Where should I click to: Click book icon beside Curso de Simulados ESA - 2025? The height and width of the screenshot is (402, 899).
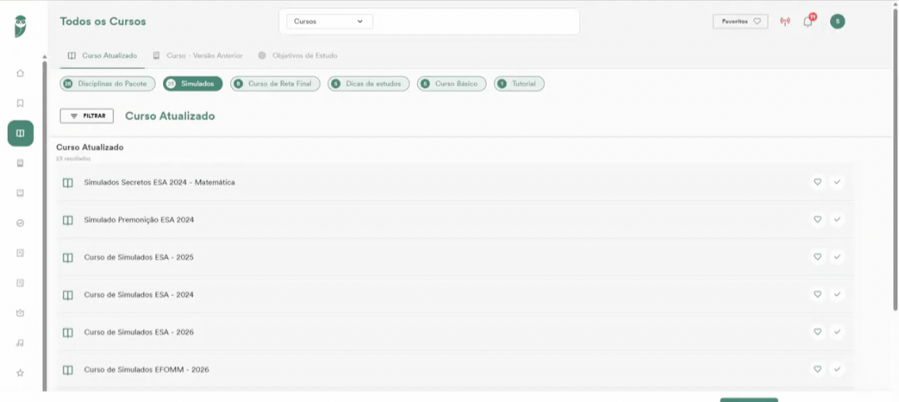(67, 257)
